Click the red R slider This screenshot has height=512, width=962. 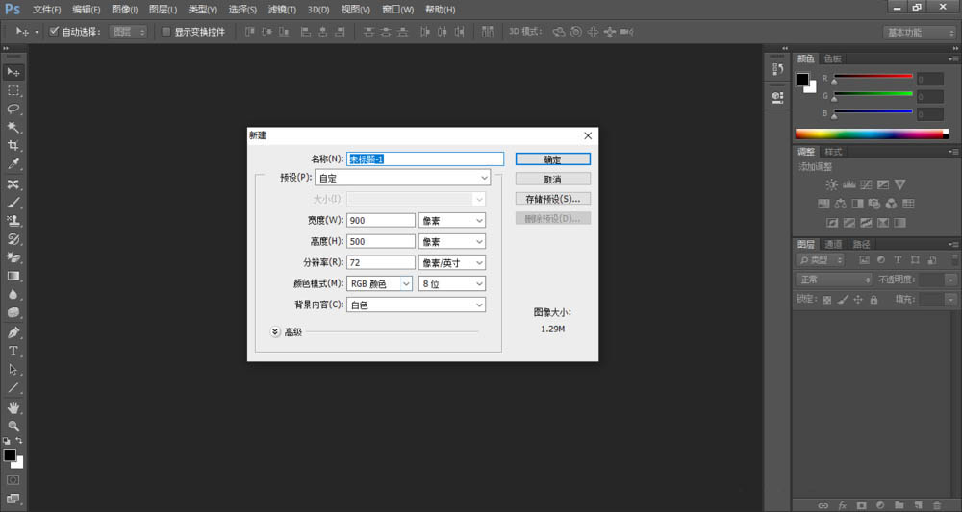click(x=873, y=77)
